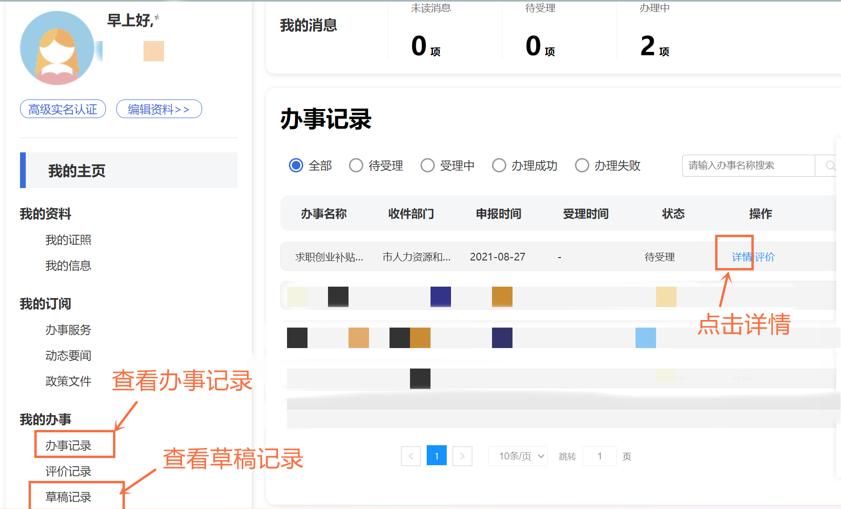The width and height of the screenshot is (841, 509).
Task: Select the 办理失败 radio filter
Action: [582, 165]
